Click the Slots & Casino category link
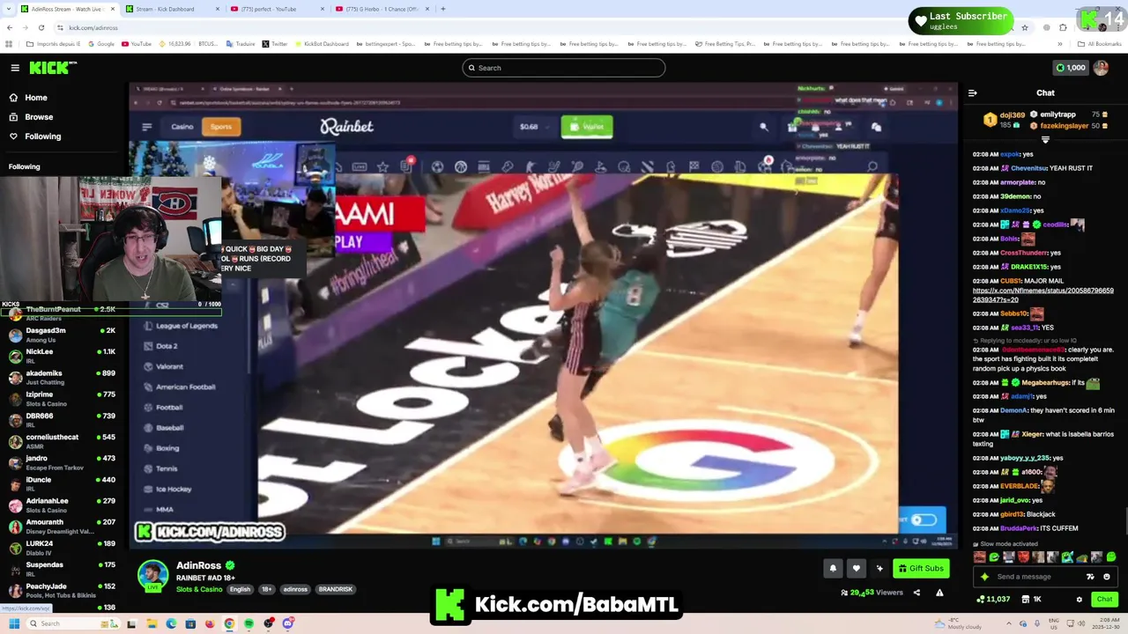The height and width of the screenshot is (634, 1128). point(199,589)
